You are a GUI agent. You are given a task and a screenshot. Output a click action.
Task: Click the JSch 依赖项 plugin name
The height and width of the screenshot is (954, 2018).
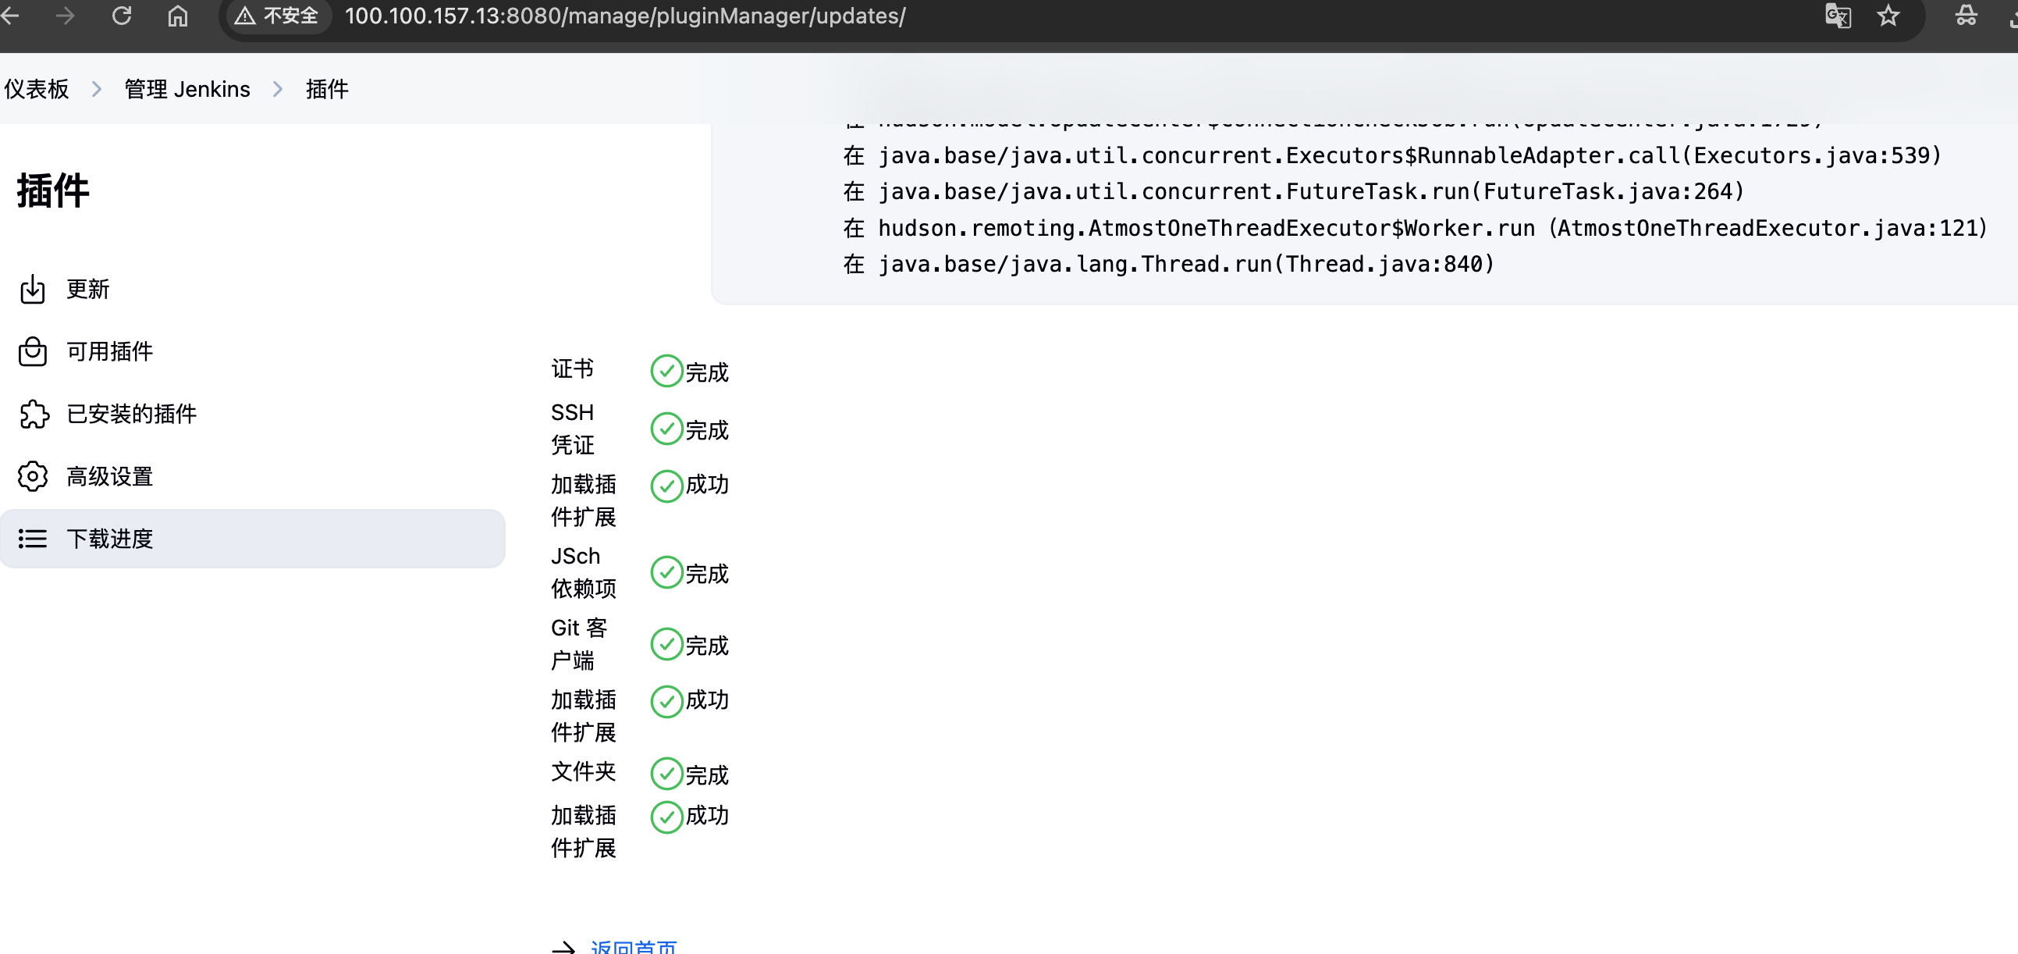pyautogui.click(x=584, y=572)
